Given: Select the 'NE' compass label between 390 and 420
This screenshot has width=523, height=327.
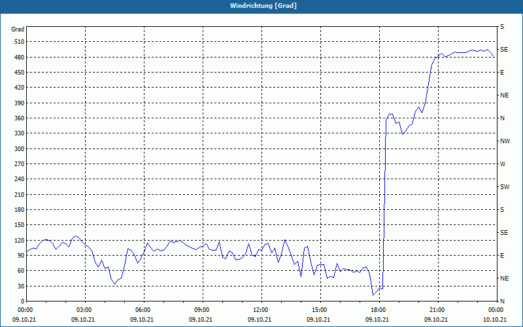Looking at the screenshot, I should coord(504,95).
